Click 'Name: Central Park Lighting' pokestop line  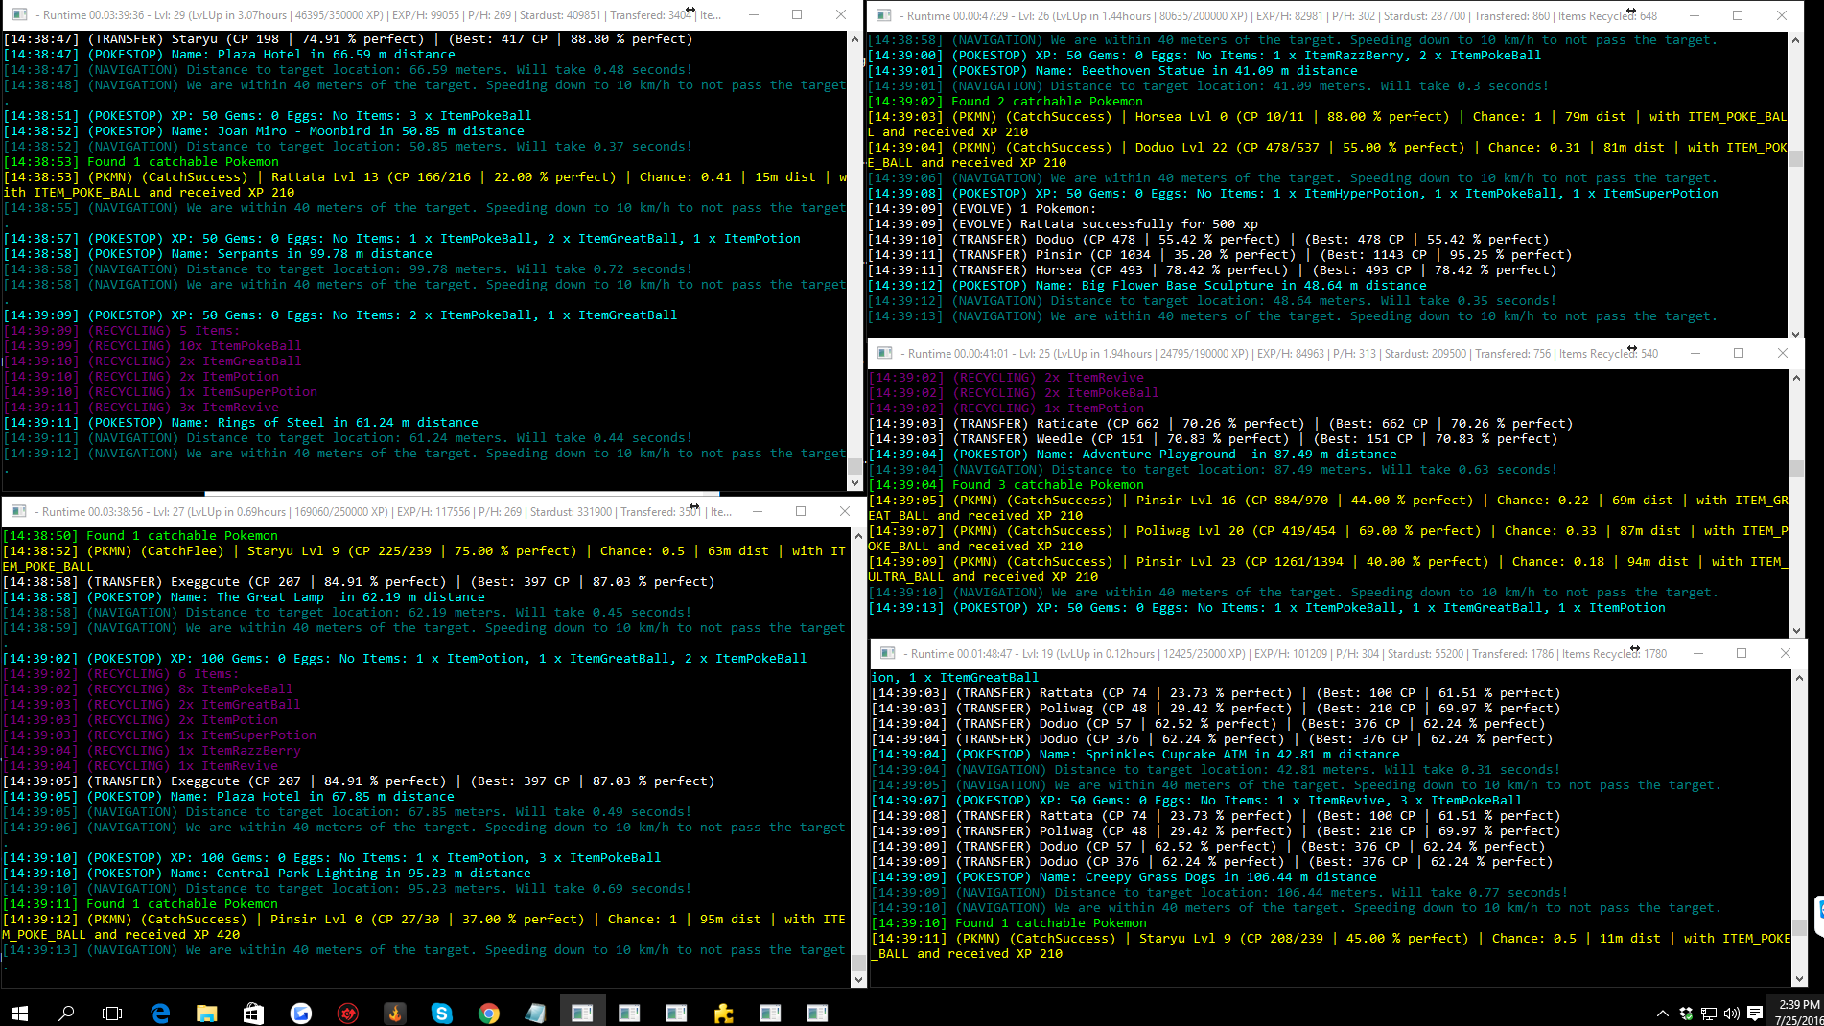(x=267, y=874)
